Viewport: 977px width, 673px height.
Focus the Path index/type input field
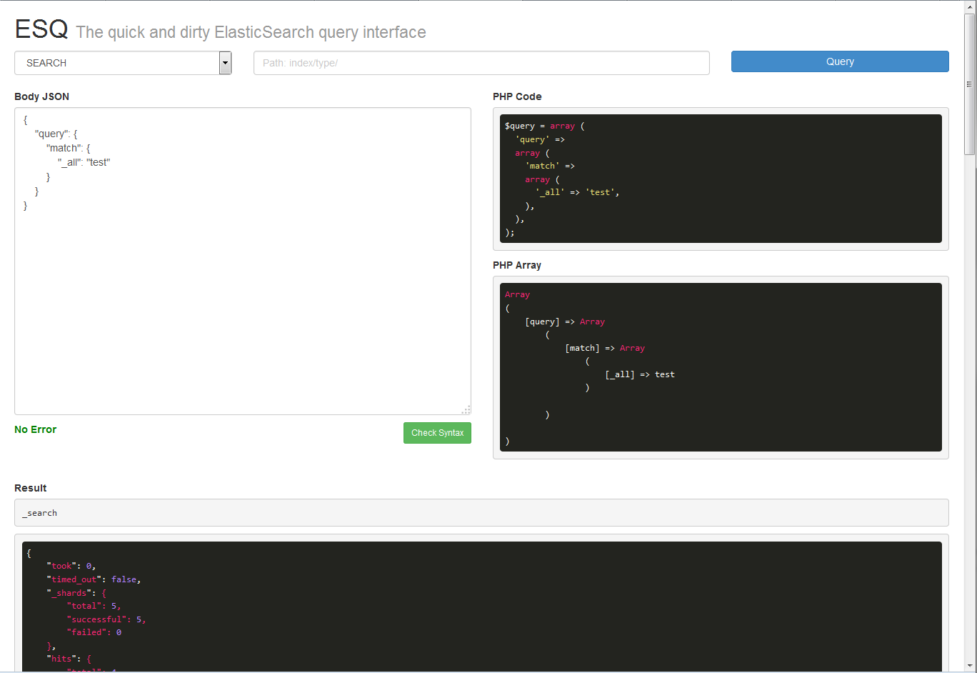tap(481, 63)
